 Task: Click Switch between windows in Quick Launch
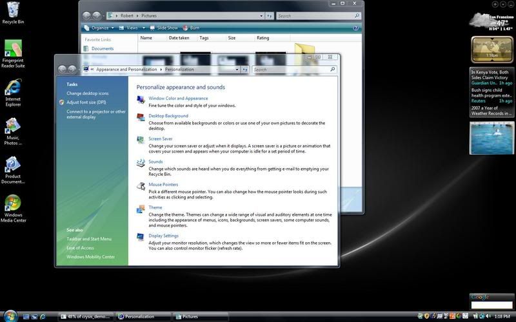coord(34,317)
